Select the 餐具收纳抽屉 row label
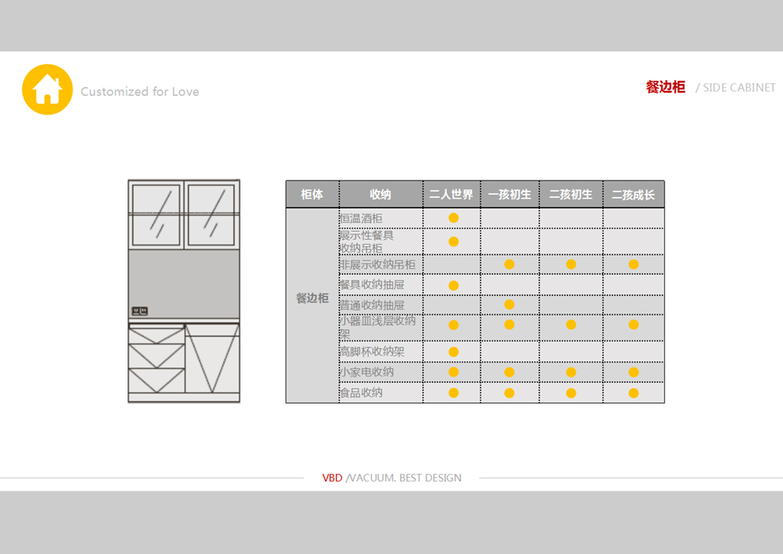Image resolution: width=783 pixels, height=554 pixels. pos(372,285)
